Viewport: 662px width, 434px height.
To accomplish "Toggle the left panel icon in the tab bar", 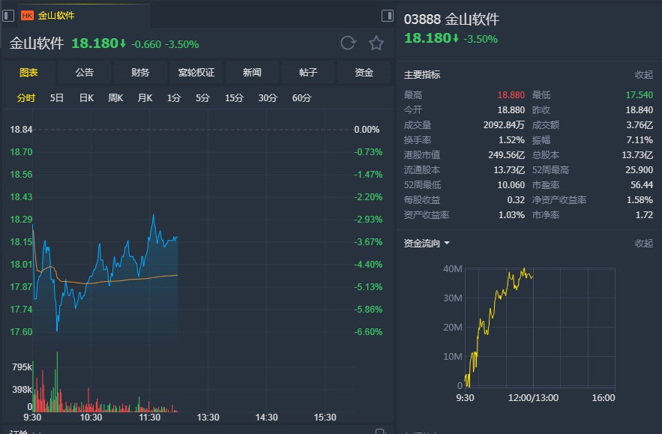I will pos(8,15).
